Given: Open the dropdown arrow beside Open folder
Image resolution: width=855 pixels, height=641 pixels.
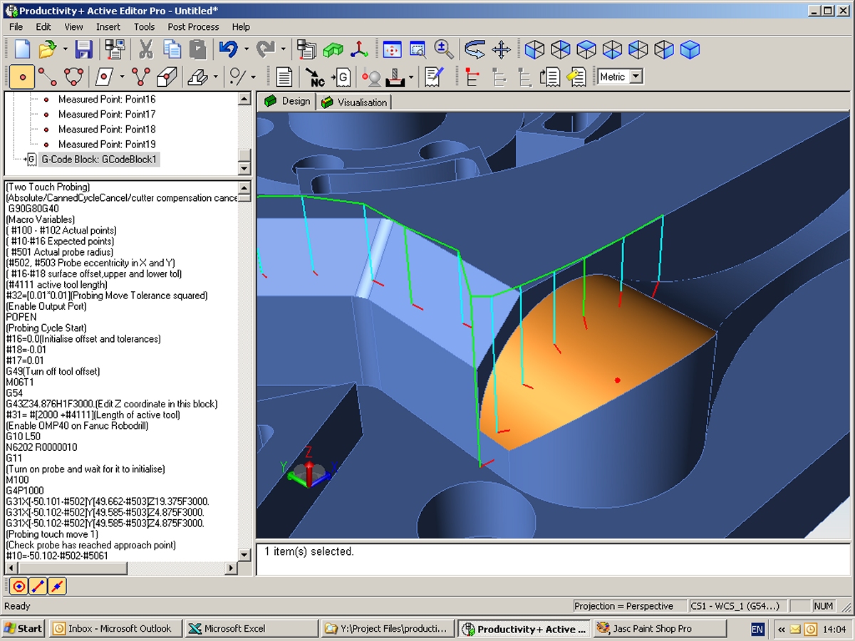Looking at the screenshot, I should [x=65, y=49].
